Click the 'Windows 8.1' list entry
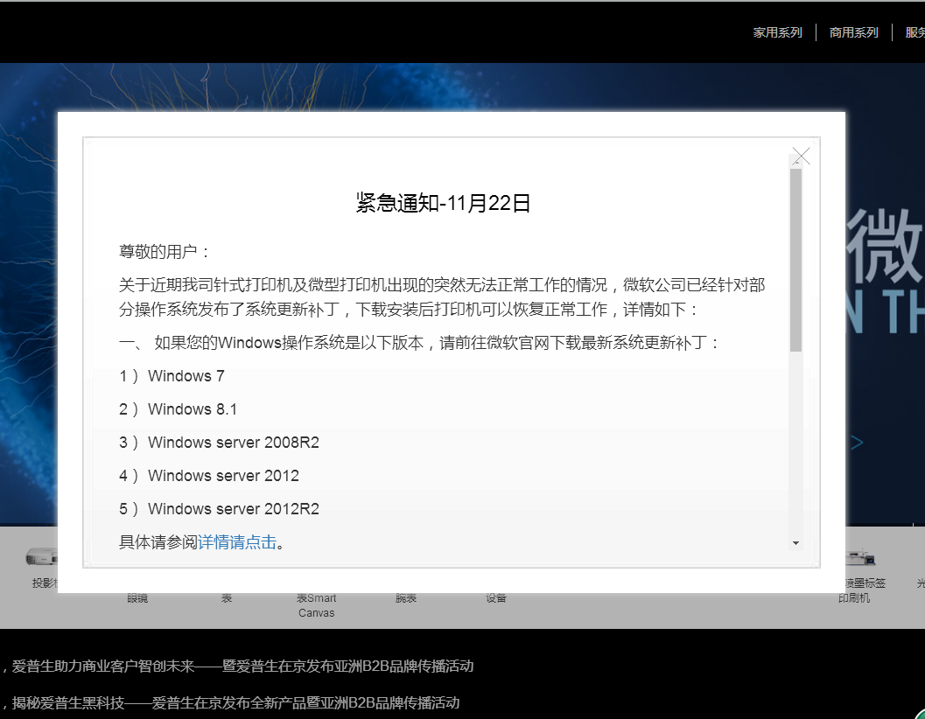The width and height of the screenshot is (925, 719). pos(179,408)
